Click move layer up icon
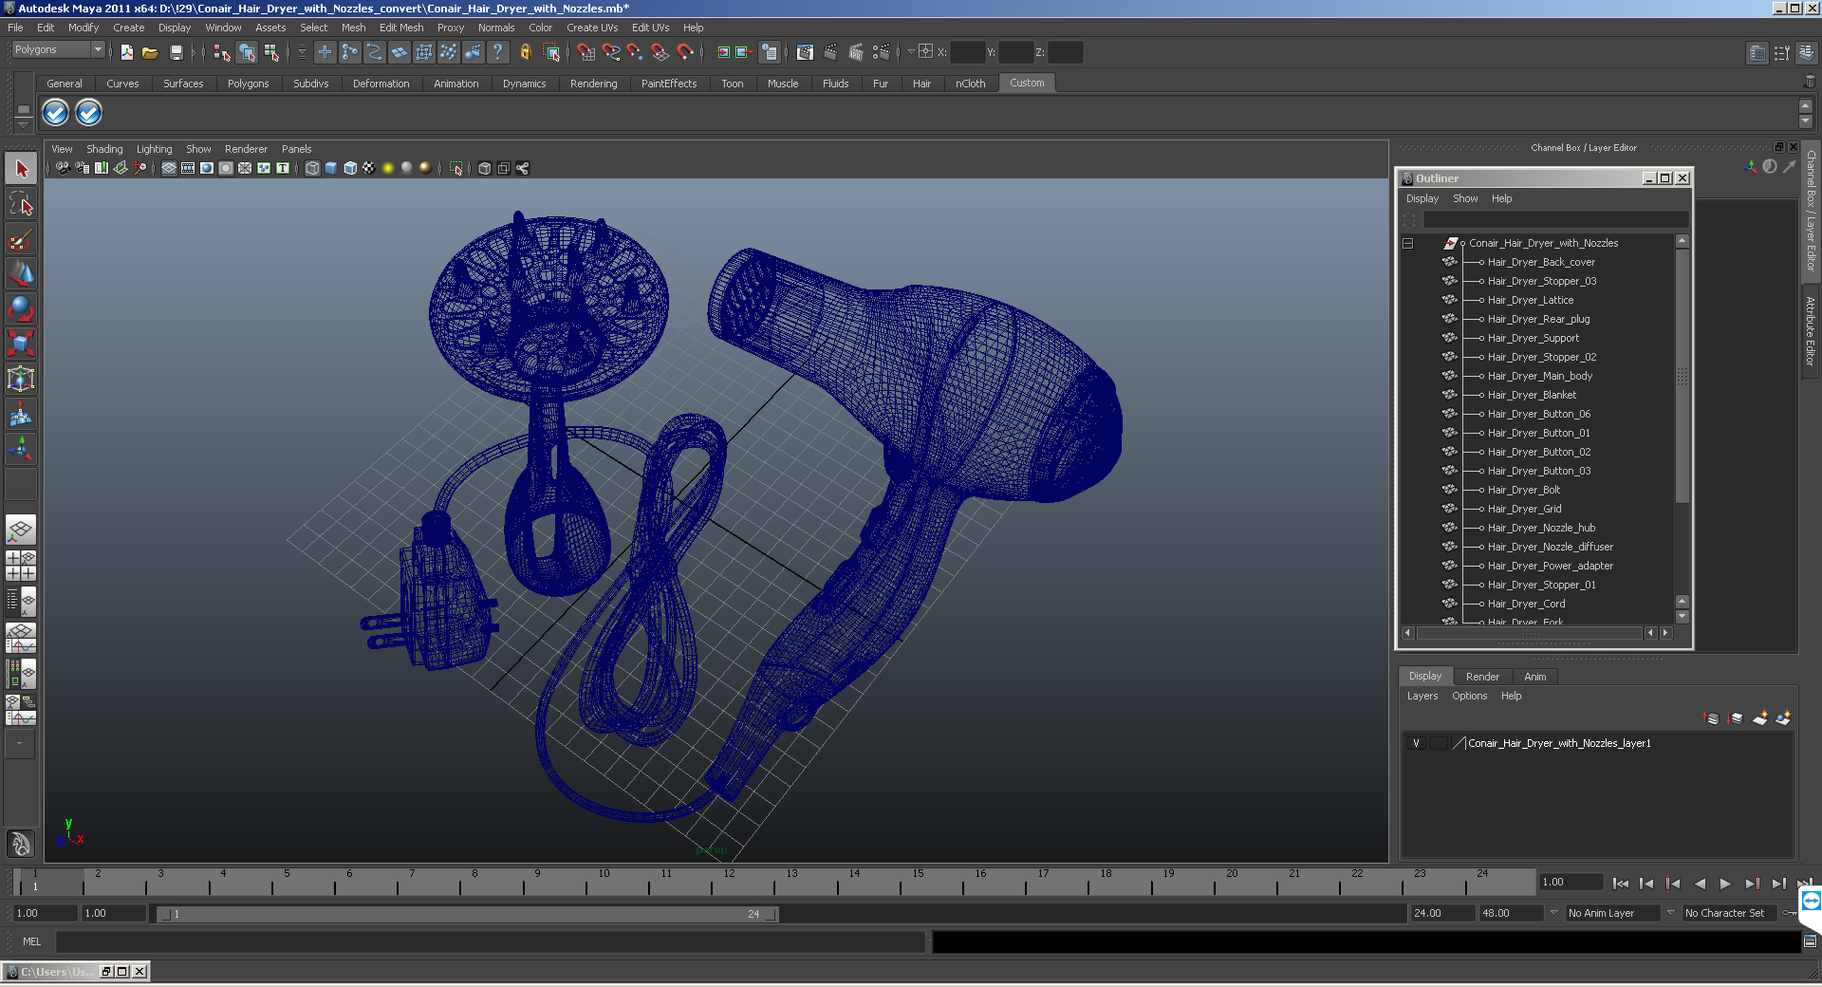Screen dimensions: 1822x987 point(1712,718)
